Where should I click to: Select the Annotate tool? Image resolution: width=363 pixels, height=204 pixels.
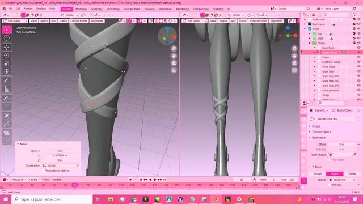coord(7,80)
